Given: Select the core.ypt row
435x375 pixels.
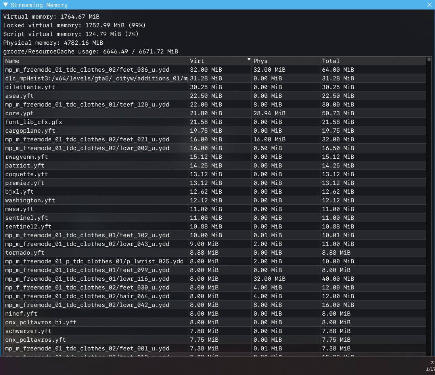Looking at the screenshot, I should tap(215, 113).
